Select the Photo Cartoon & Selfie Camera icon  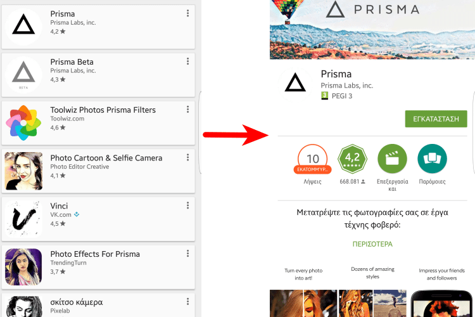pos(24,170)
